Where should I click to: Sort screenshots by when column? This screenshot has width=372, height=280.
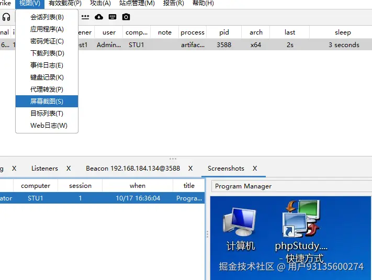click(138, 186)
